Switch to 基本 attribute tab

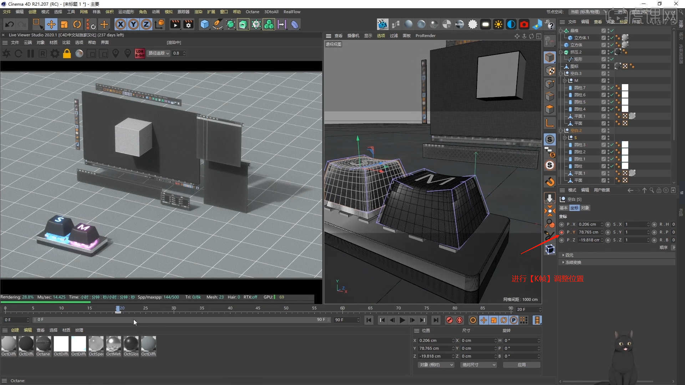click(x=564, y=208)
